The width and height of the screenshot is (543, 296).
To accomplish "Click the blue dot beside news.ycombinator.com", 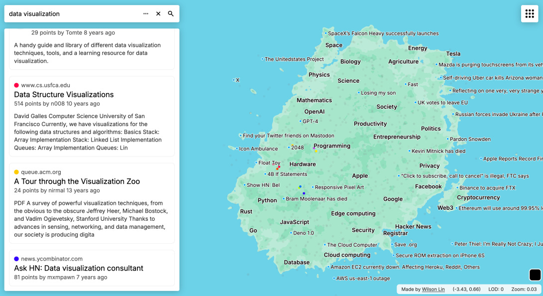I will [x=16, y=259].
